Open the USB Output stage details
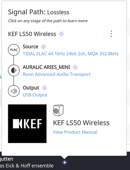This screenshot has width=130, height=170. pyautogui.click(x=35, y=95)
